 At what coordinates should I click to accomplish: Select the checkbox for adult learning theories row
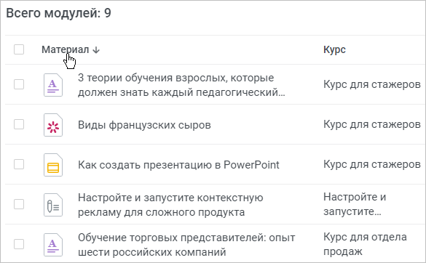tap(19, 84)
